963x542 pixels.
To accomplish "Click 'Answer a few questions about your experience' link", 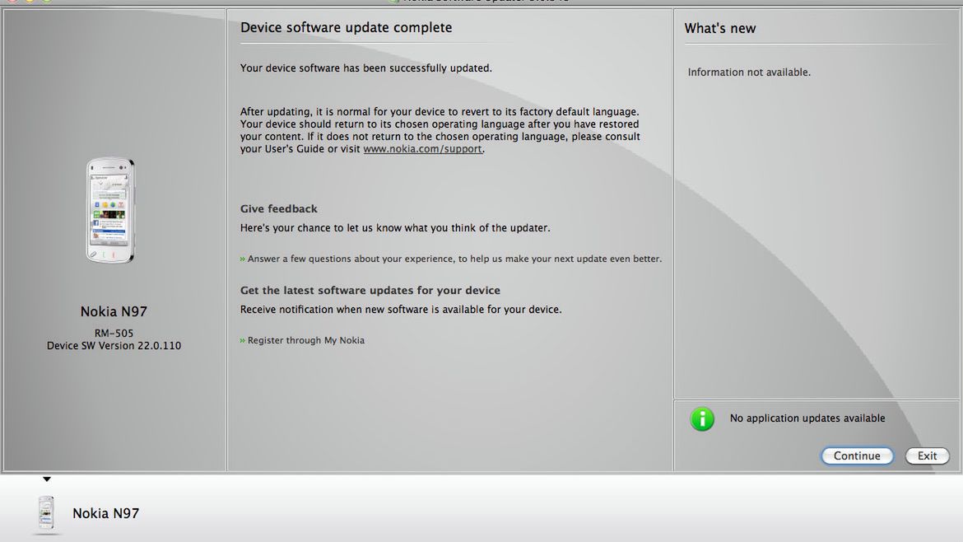I will (454, 258).
